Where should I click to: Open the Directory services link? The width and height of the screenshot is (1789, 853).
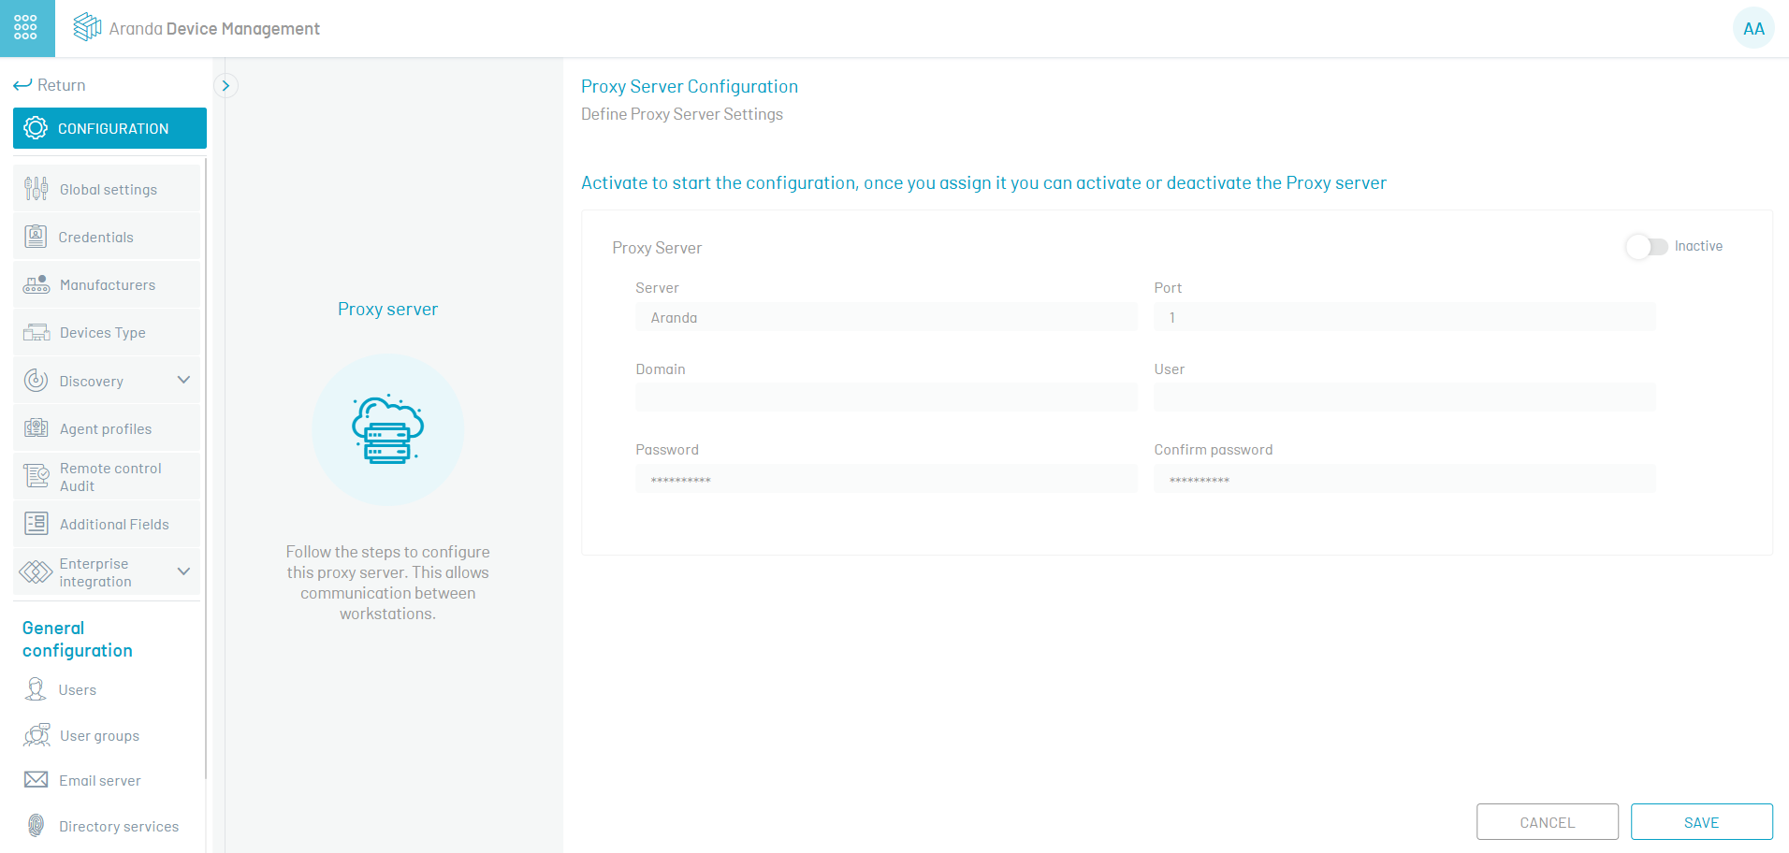(x=119, y=826)
